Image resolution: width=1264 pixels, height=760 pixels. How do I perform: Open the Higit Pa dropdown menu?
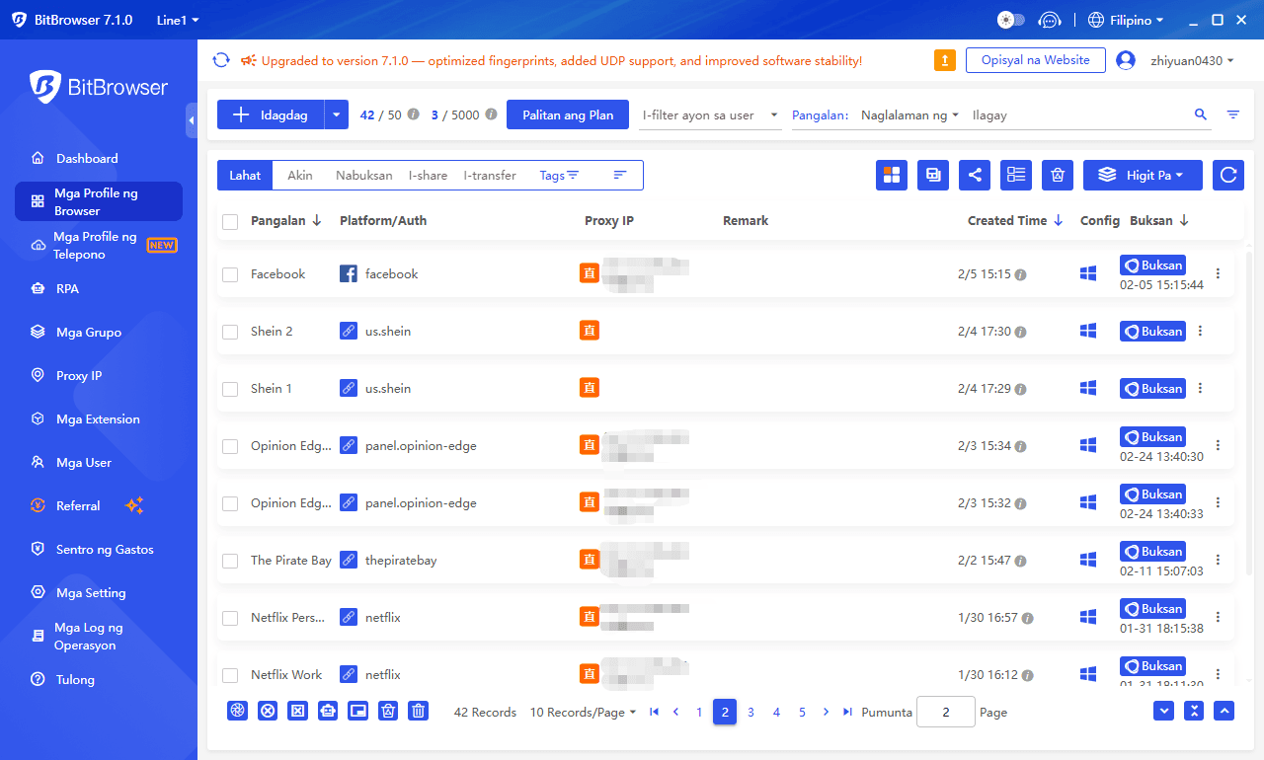1143,175
